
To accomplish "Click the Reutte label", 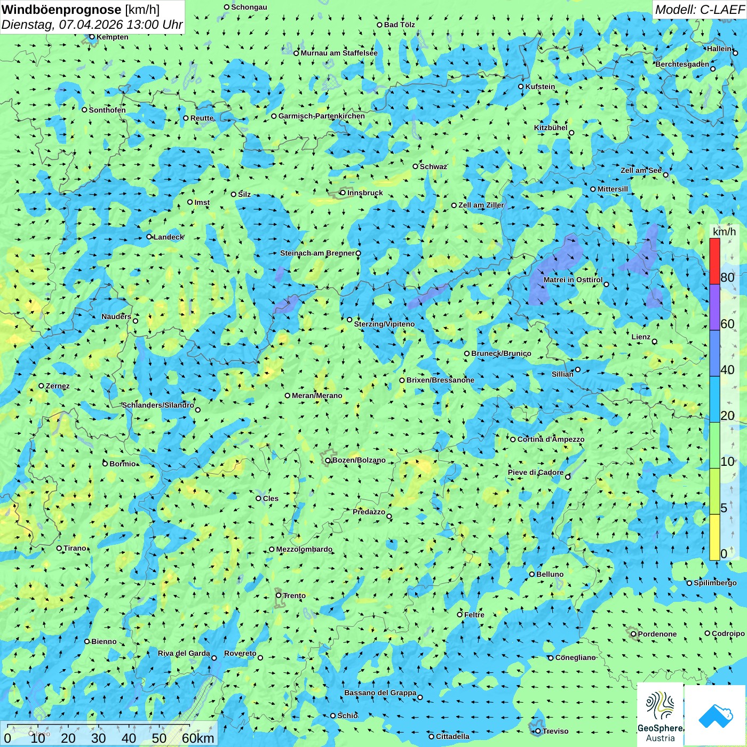I will (x=202, y=118).
